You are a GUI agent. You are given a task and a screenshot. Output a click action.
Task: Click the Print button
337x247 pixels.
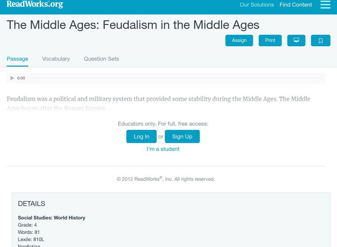coord(270,40)
